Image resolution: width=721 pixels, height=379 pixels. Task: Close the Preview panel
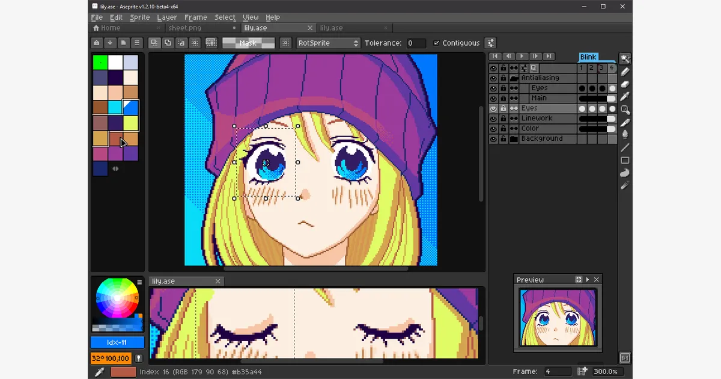(x=597, y=280)
